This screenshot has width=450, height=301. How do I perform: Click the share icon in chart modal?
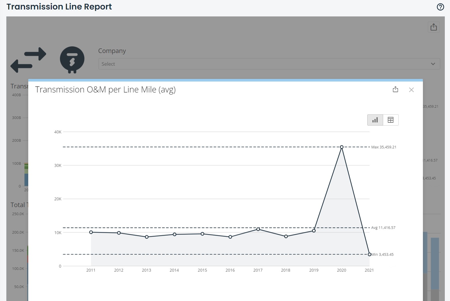[x=396, y=90]
